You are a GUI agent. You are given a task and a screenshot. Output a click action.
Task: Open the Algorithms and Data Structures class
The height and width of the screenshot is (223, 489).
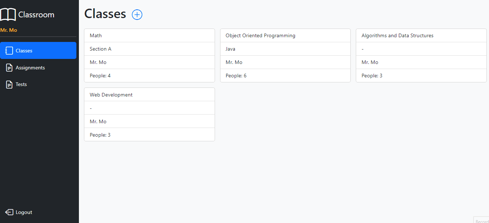tap(421, 35)
